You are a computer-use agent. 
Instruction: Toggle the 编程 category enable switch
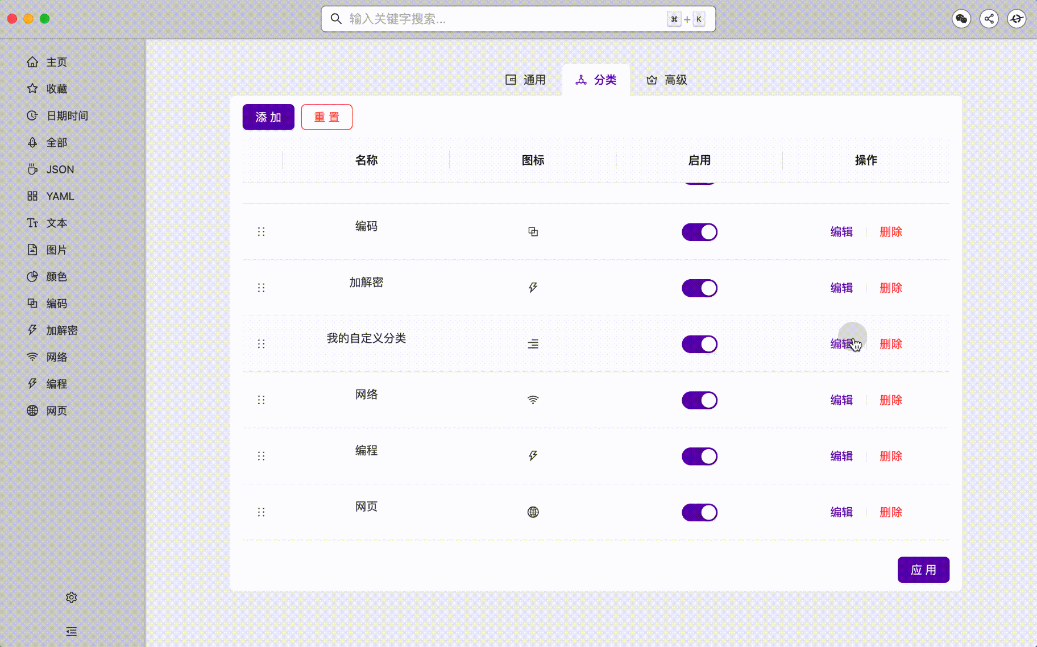699,456
